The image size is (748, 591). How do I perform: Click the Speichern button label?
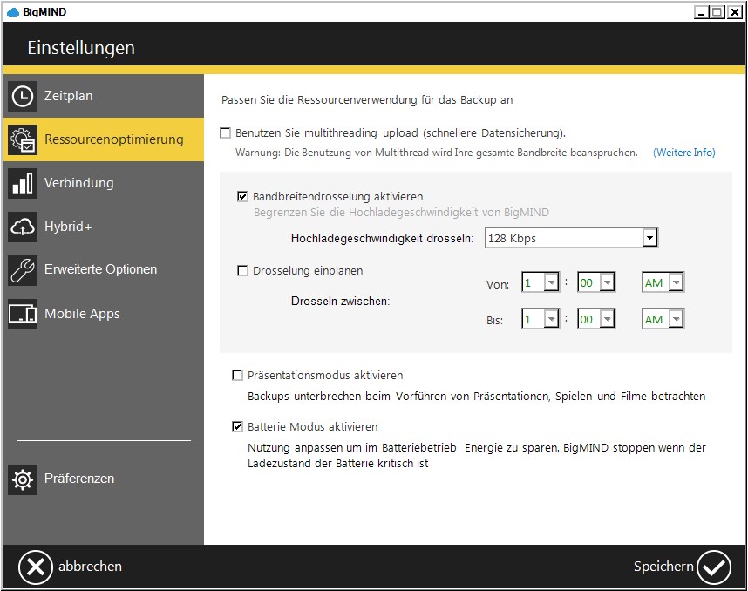point(663,567)
